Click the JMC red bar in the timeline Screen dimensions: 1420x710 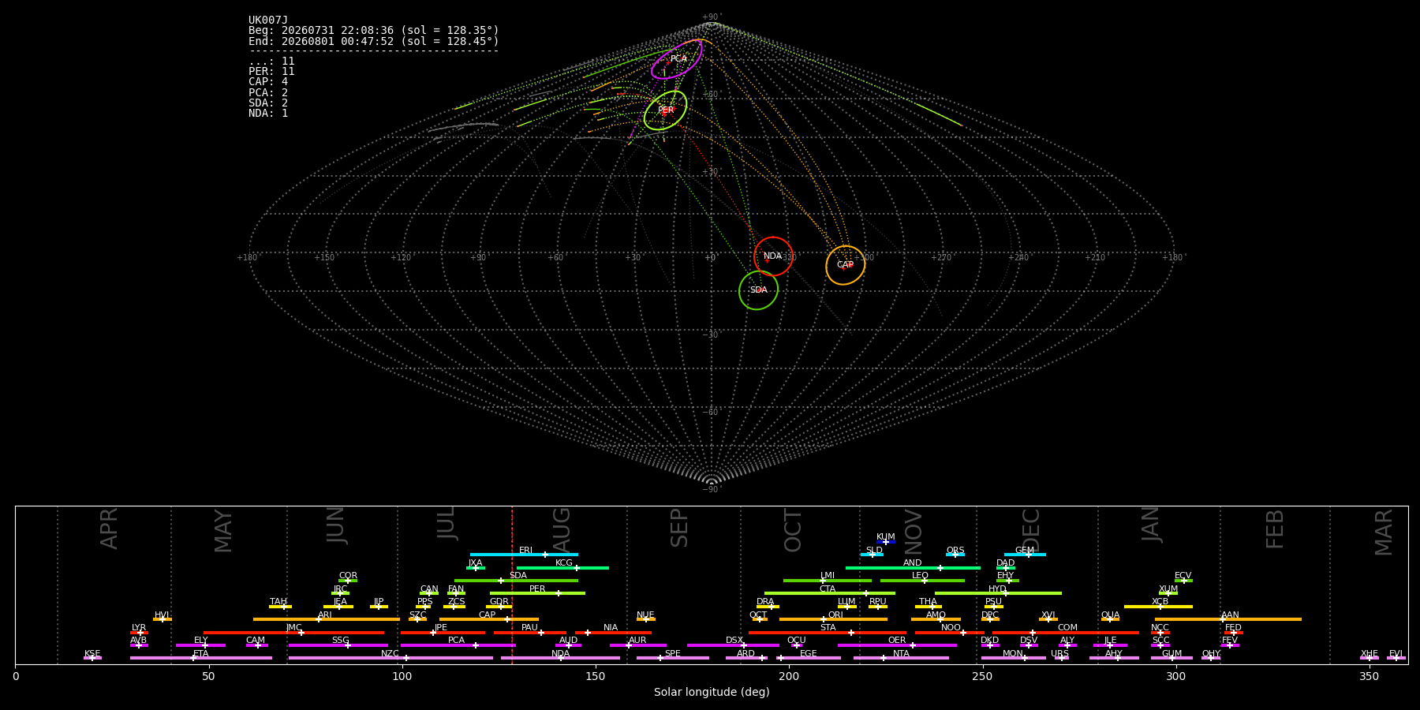click(x=294, y=633)
